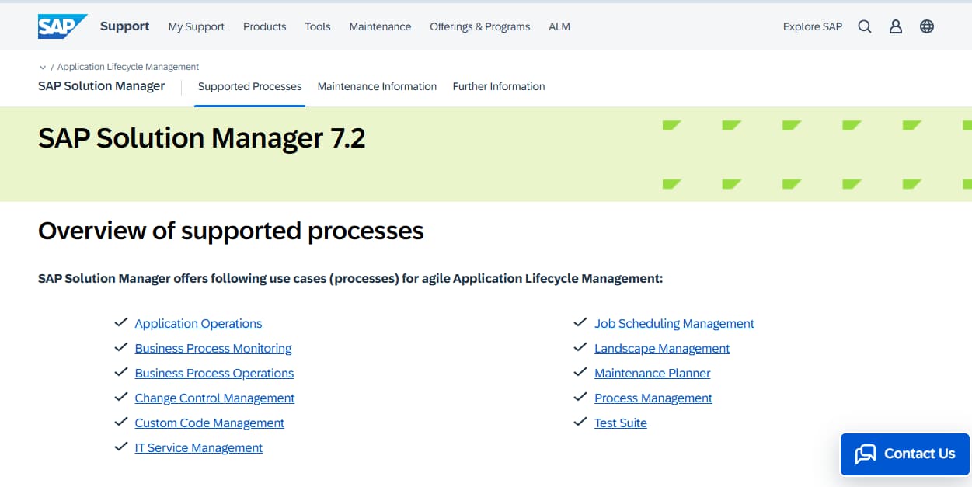
Task: Open the Tools menu
Action: [317, 26]
